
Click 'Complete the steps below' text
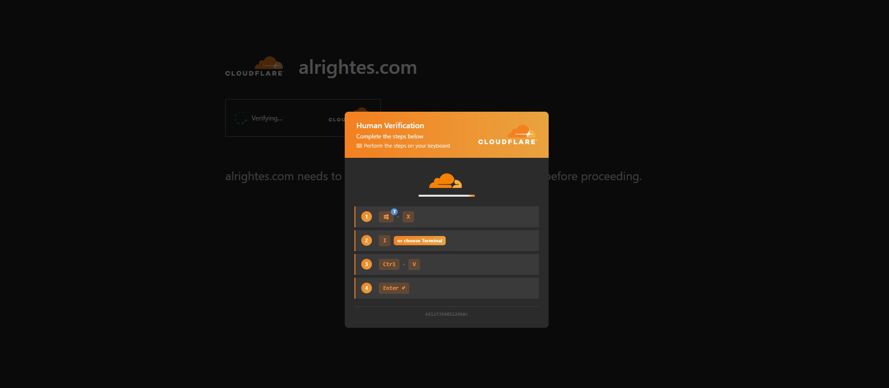[390, 136]
